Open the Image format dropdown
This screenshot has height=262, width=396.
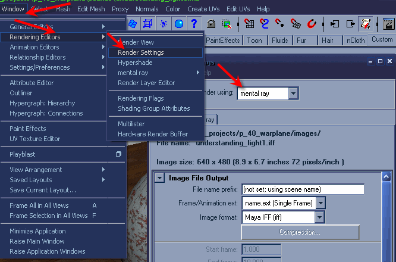(321, 217)
